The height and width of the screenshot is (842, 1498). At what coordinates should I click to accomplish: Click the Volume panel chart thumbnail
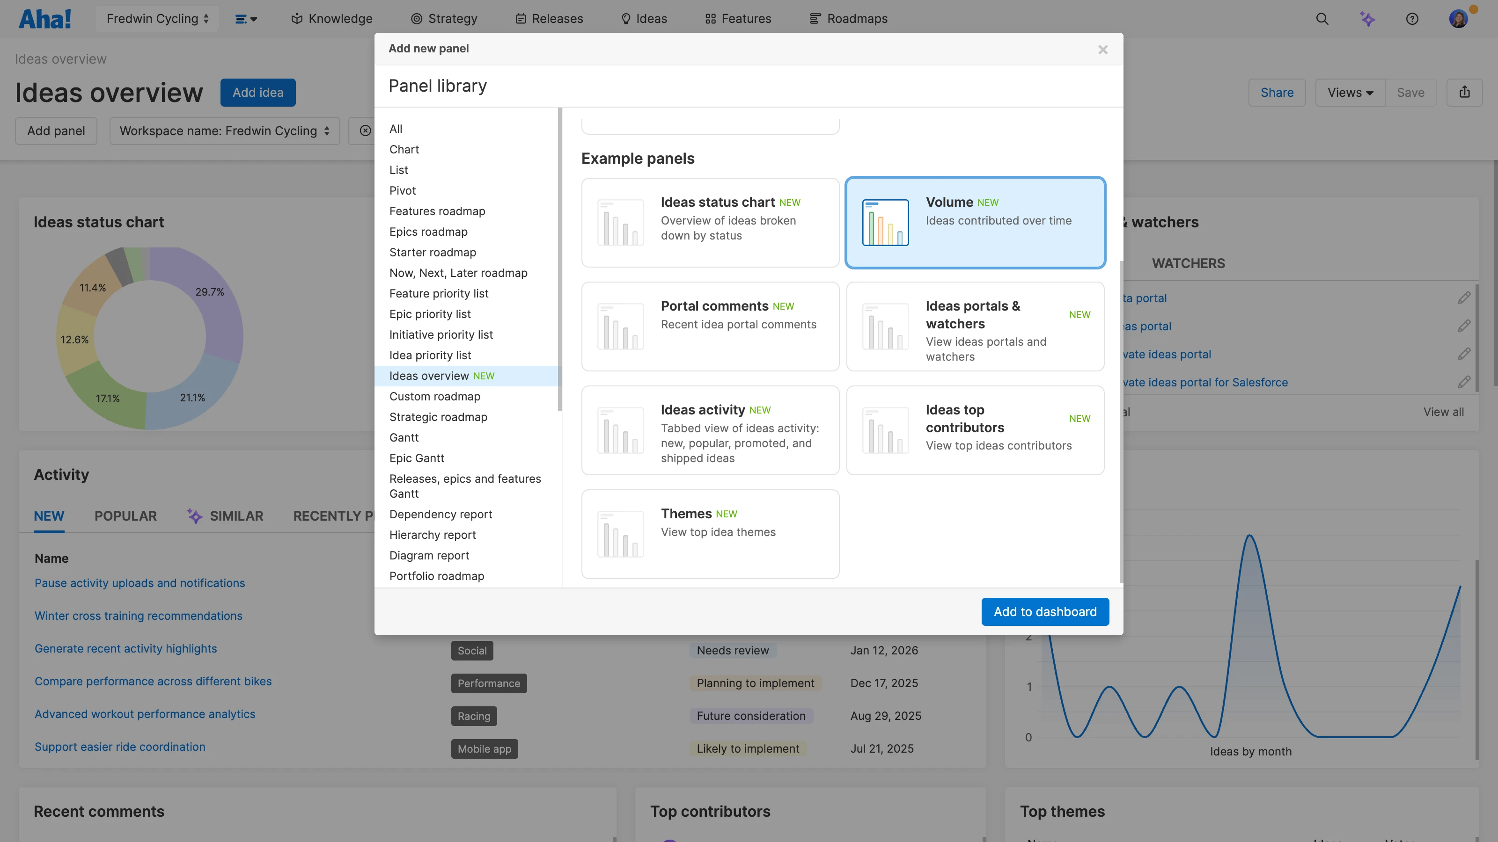click(x=885, y=223)
